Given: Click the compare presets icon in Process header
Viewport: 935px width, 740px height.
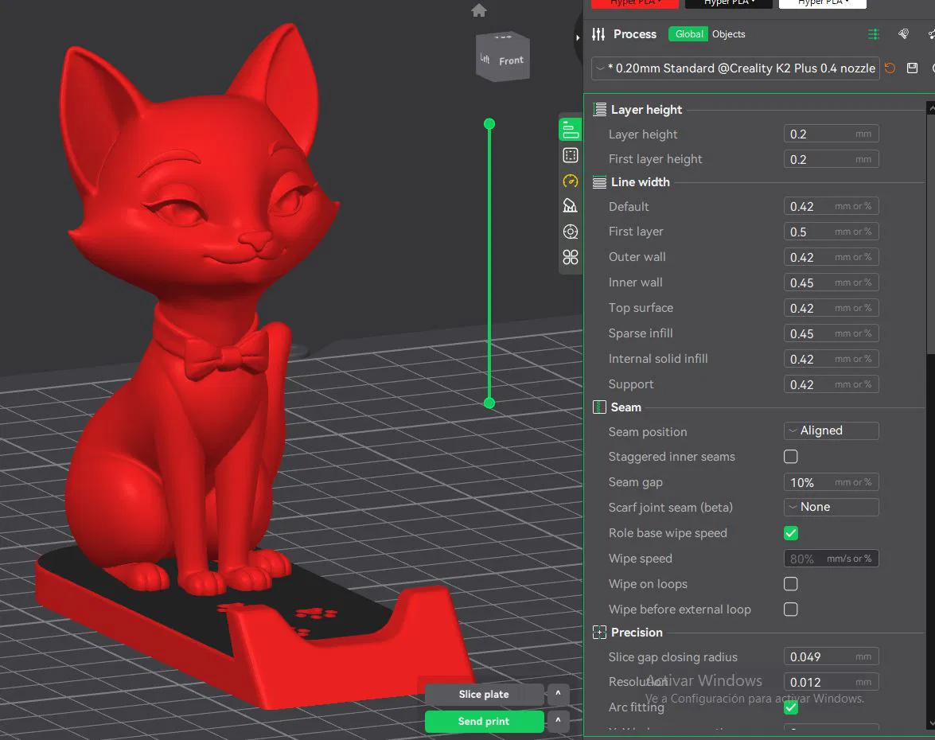Looking at the screenshot, I should (x=874, y=34).
